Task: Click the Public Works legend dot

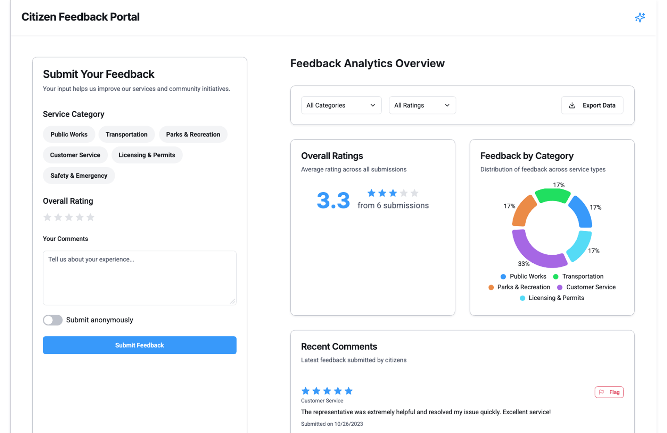Action: [x=503, y=277]
